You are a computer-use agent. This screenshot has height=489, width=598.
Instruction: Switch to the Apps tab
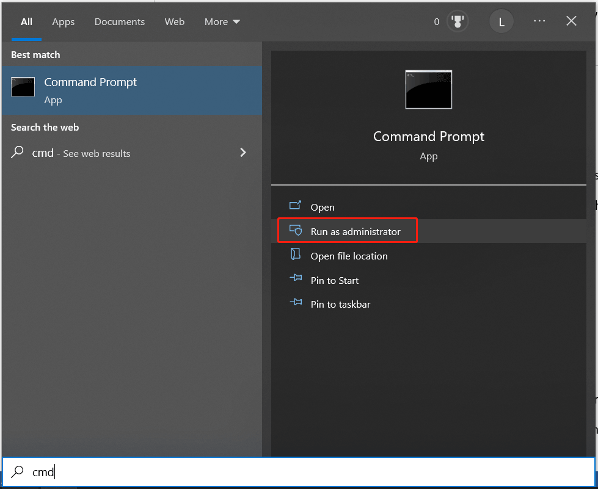click(x=63, y=22)
